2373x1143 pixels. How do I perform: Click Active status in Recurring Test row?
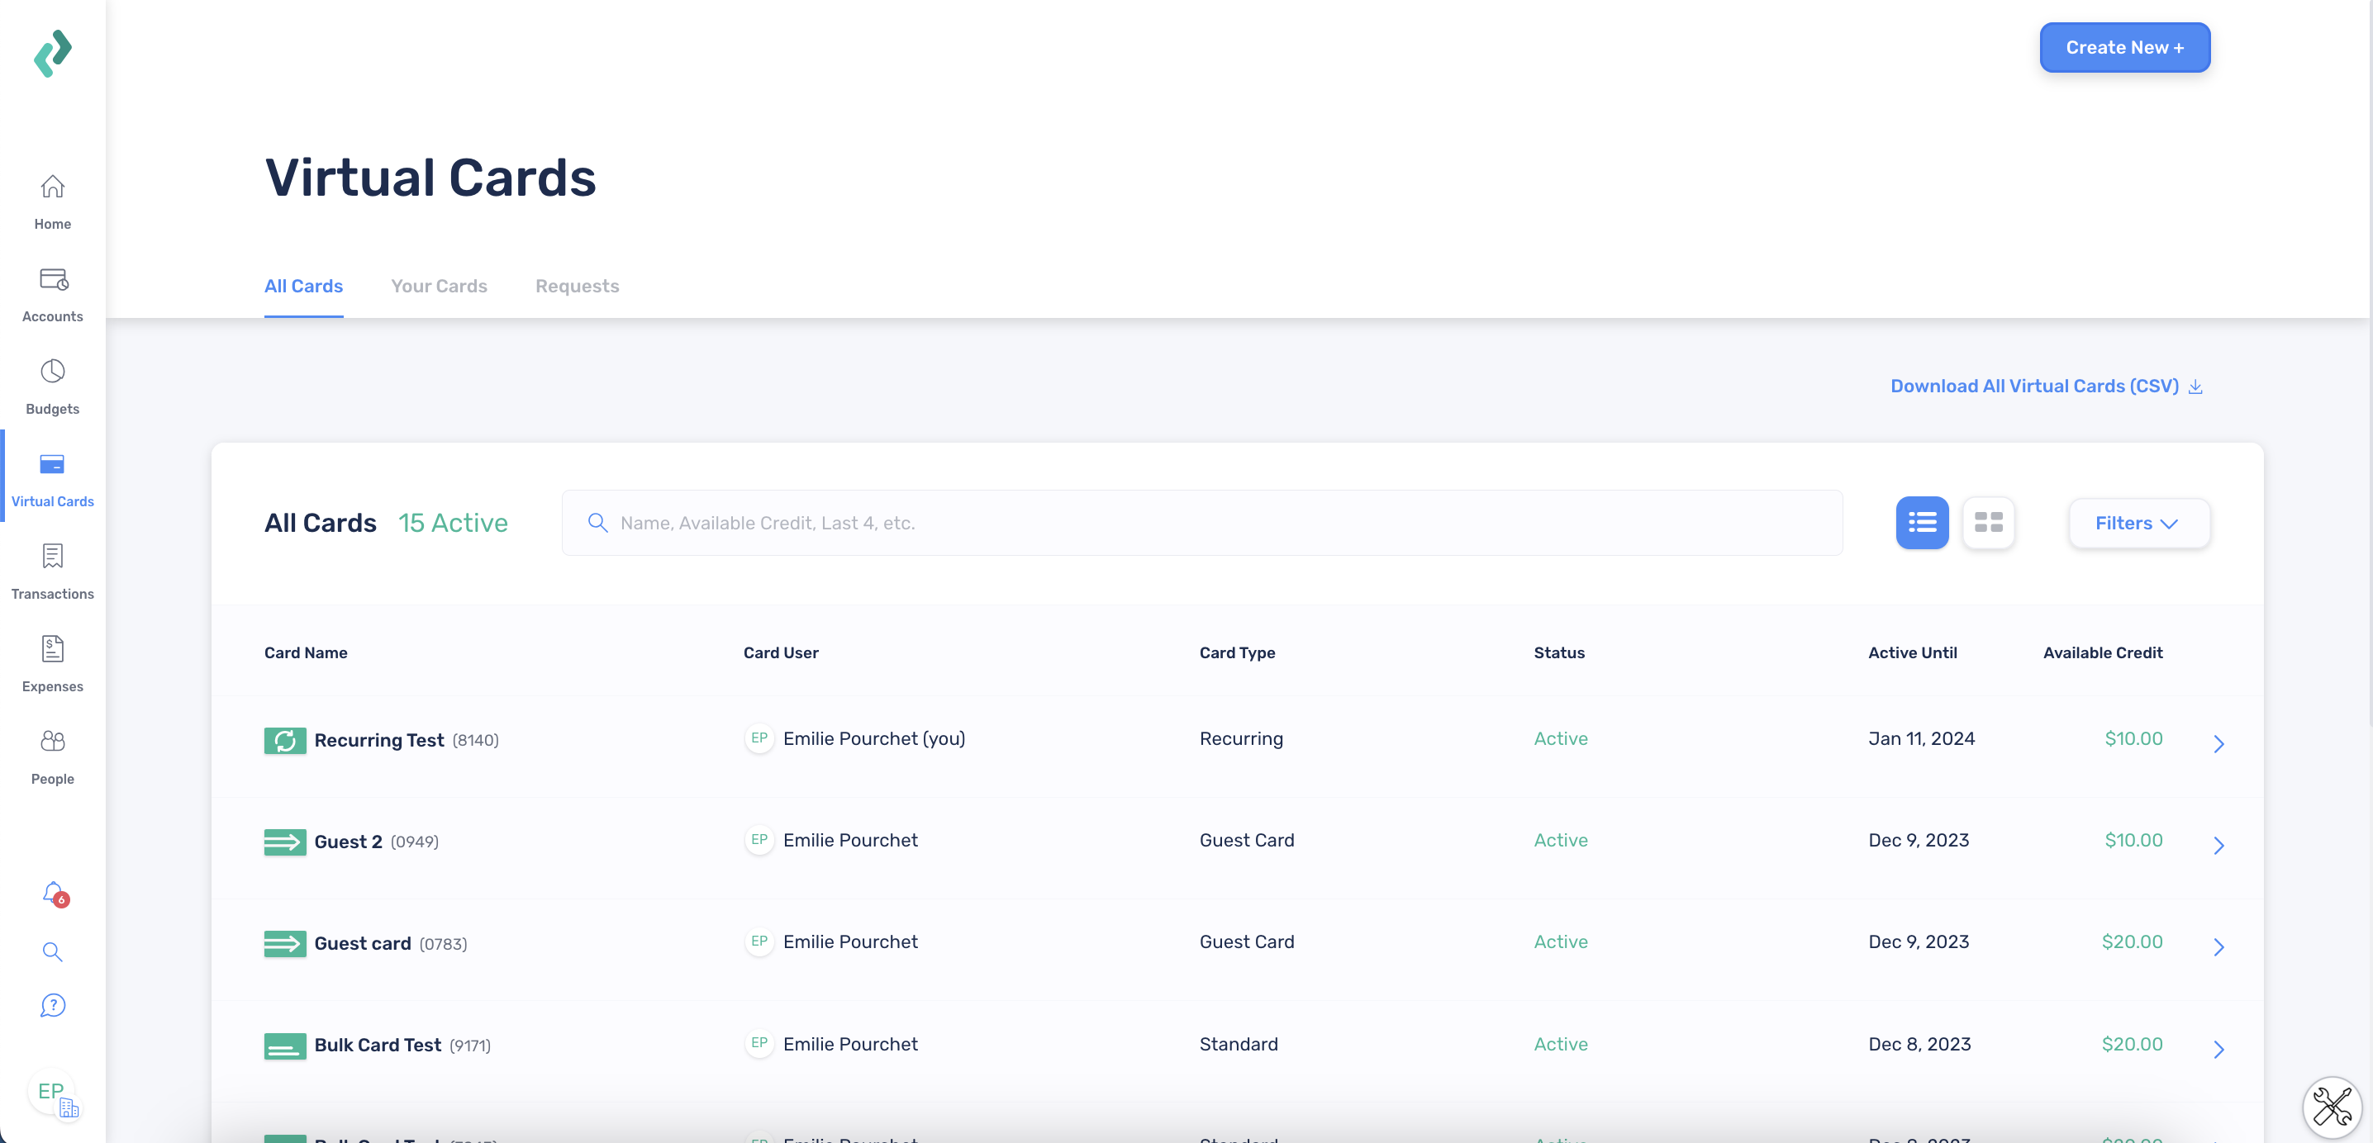coord(1561,738)
